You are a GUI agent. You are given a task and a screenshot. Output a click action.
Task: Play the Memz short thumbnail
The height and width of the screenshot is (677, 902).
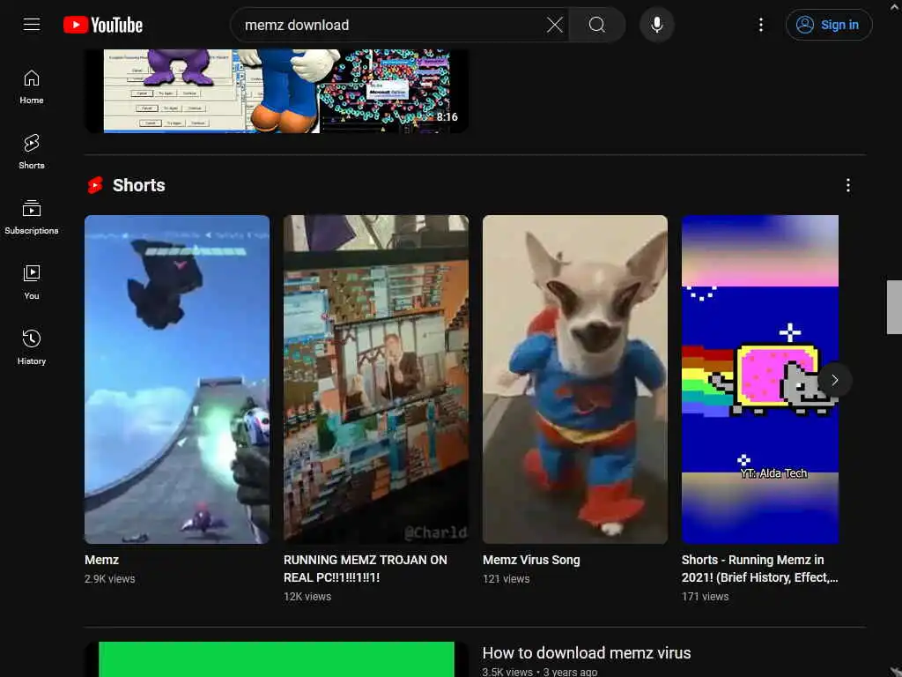click(176, 379)
